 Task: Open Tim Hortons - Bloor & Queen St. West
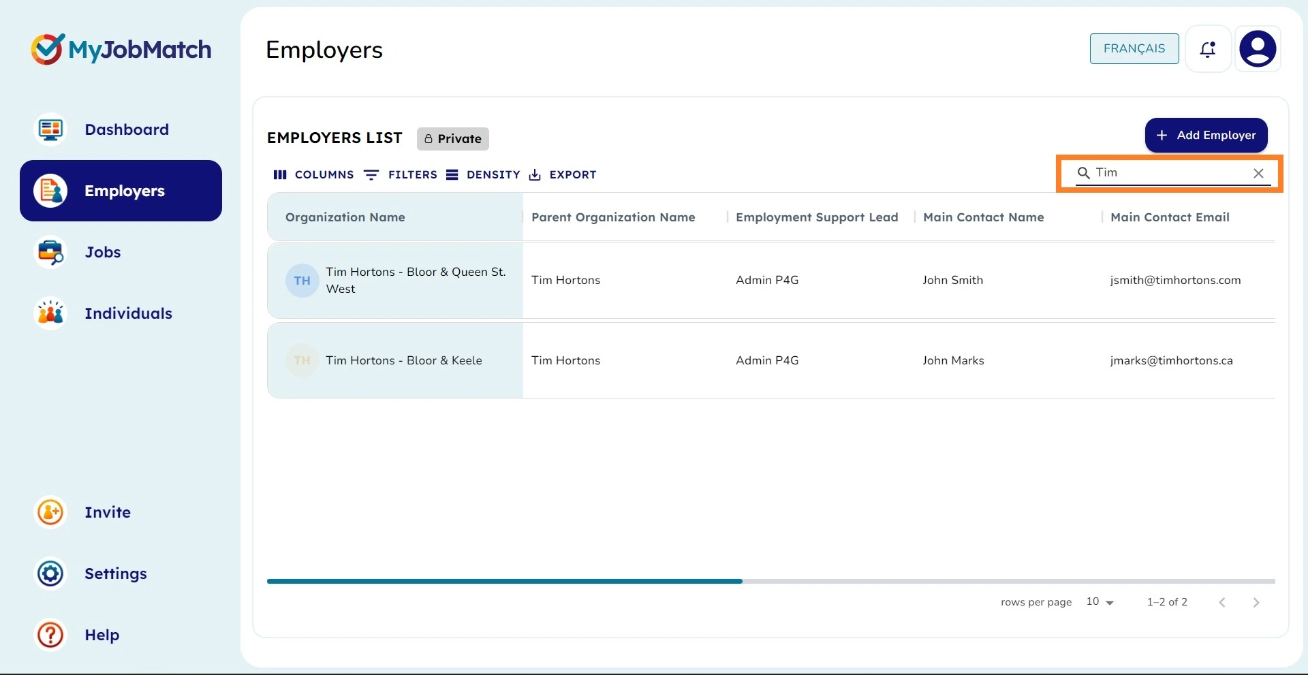[x=416, y=280]
